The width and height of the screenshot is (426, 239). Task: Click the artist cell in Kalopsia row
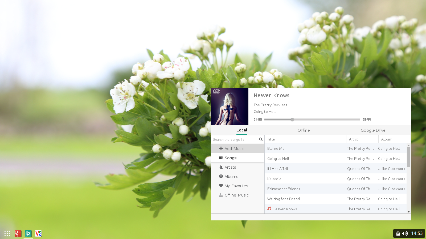[x=361, y=179]
